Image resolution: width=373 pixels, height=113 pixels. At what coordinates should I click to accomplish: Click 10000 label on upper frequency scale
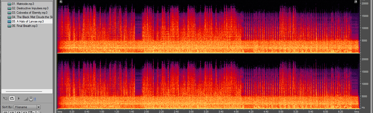point(365,28)
